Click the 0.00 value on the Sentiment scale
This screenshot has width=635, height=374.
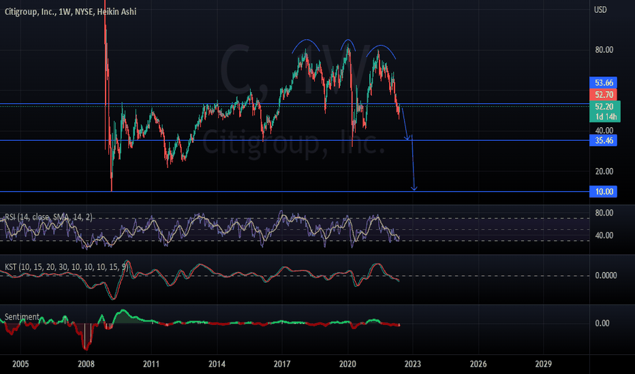(602, 323)
